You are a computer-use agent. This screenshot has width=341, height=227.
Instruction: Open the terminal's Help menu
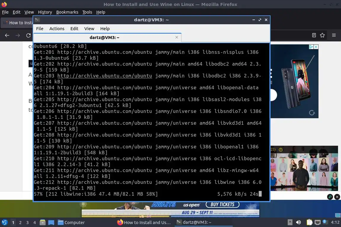point(105,29)
